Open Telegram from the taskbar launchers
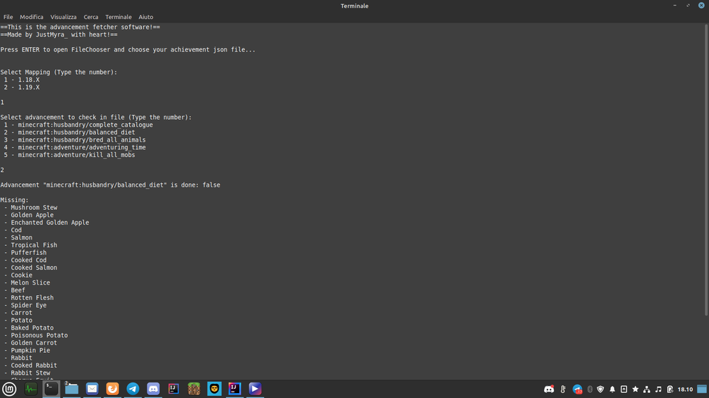 (133, 389)
